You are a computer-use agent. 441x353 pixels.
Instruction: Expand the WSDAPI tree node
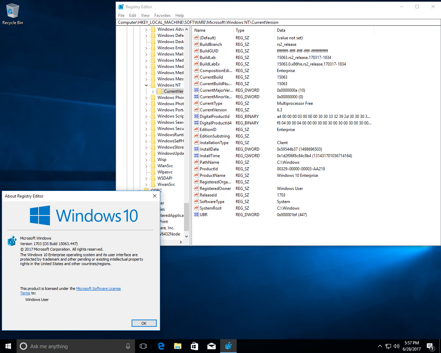point(146,178)
